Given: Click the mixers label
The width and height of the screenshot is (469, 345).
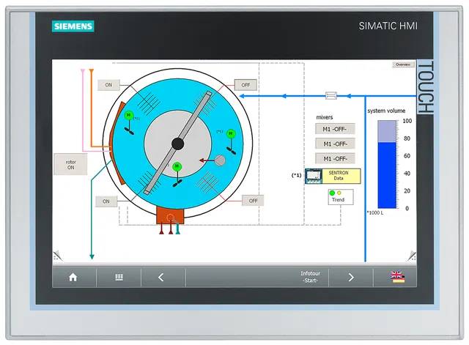Looking at the screenshot, I should tap(325, 117).
